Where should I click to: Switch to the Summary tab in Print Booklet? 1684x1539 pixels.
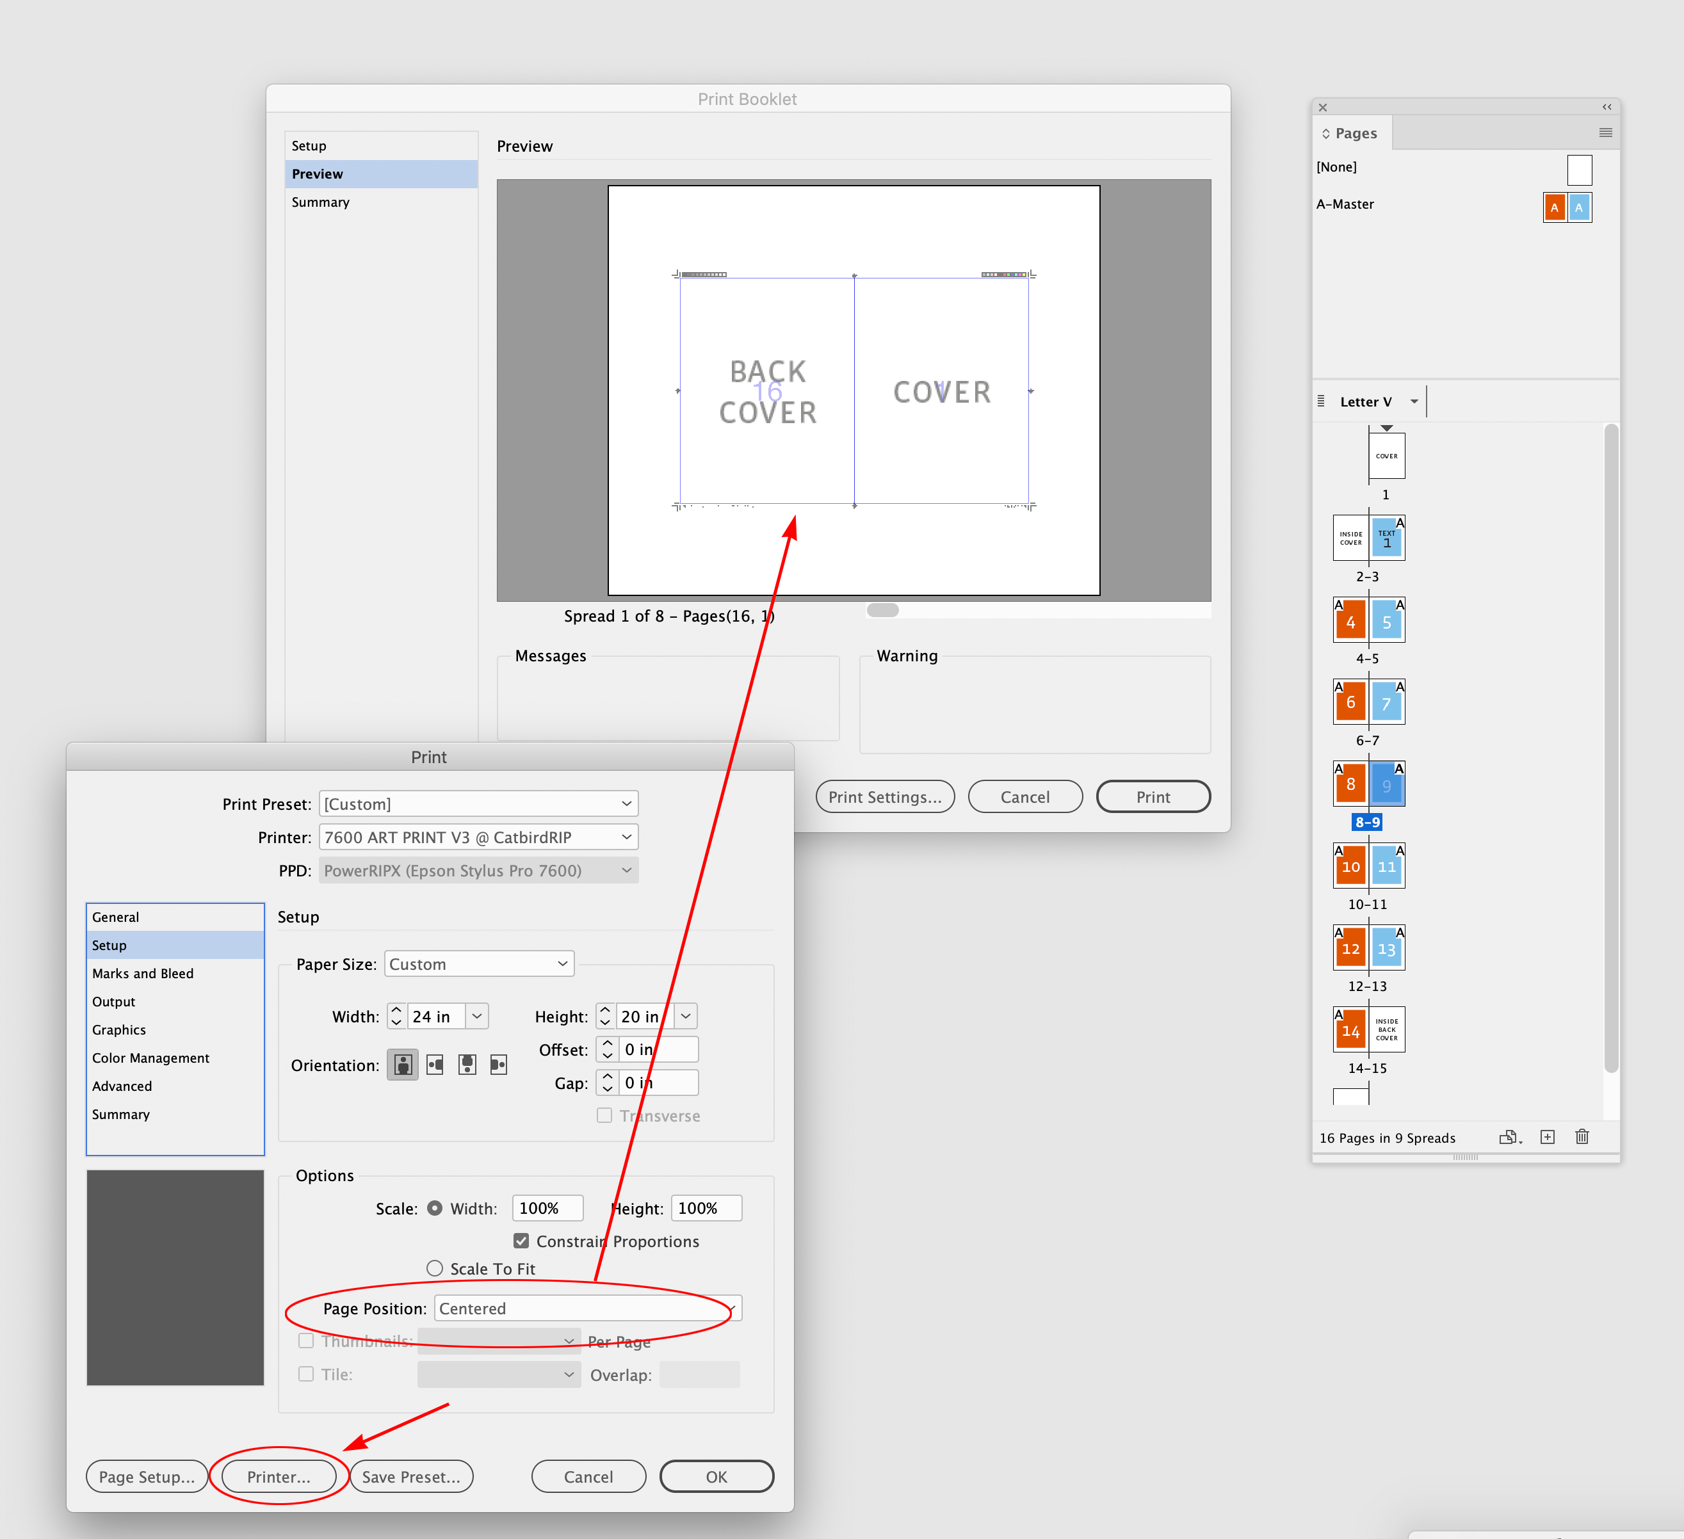(x=320, y=201)
